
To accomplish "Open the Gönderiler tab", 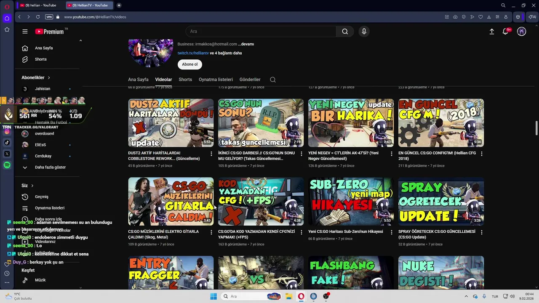I will tap(250, 80).
